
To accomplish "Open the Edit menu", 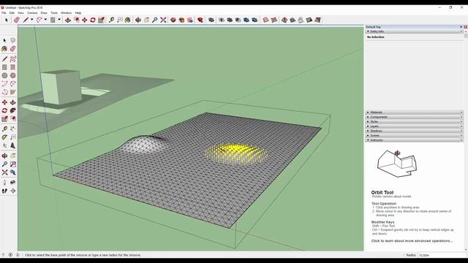I will [12, 13].
